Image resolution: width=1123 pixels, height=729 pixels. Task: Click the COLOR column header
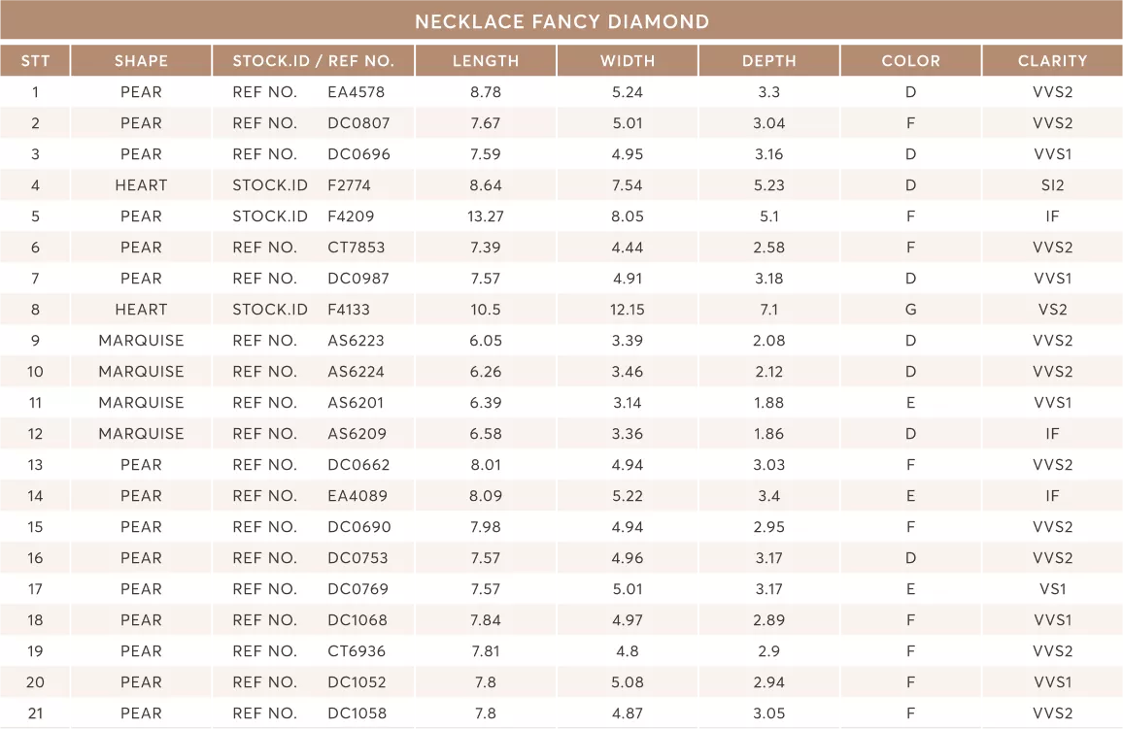pyautogui.click(x=911, y=61)
